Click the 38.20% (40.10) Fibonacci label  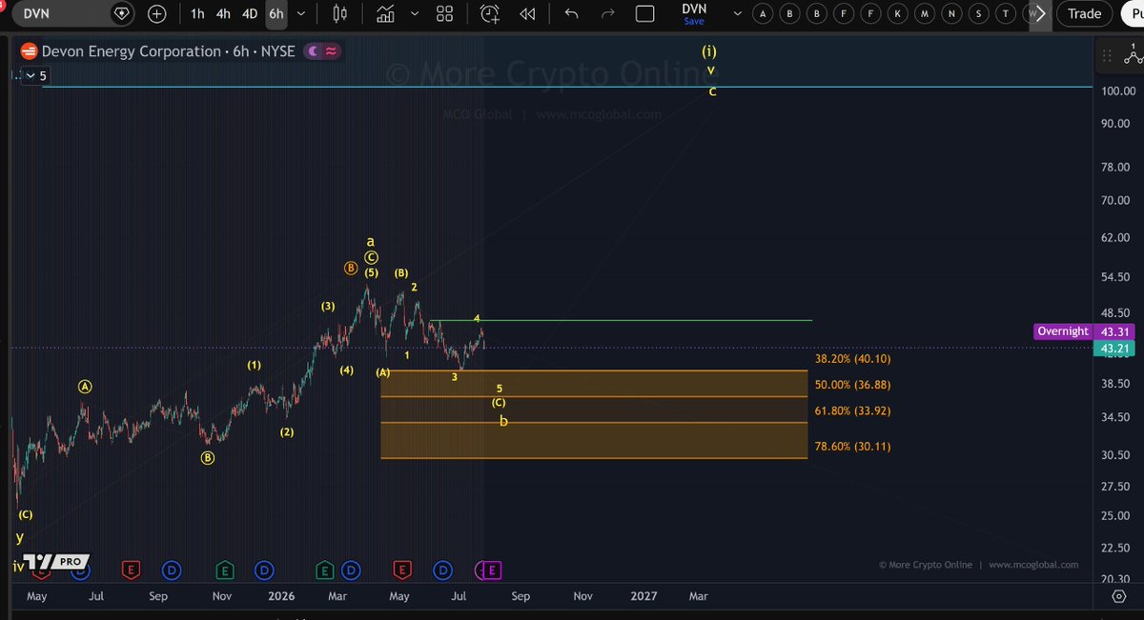[x=853, y=359]
